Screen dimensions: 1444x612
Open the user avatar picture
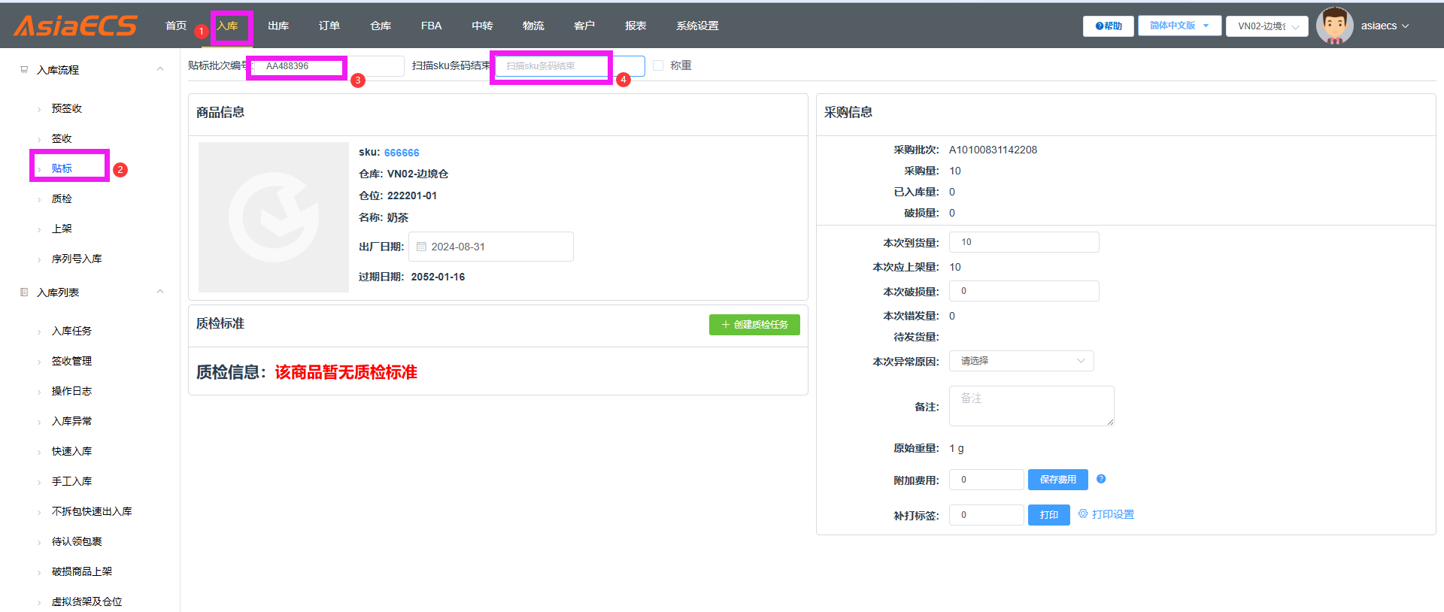tap(1335, 26)
